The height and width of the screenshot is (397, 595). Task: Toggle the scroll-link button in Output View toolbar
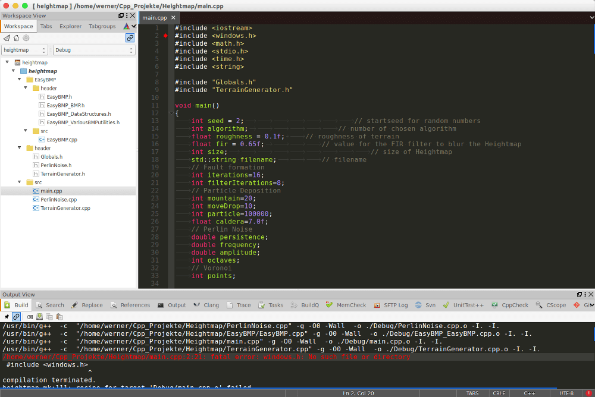coord(16,317)
